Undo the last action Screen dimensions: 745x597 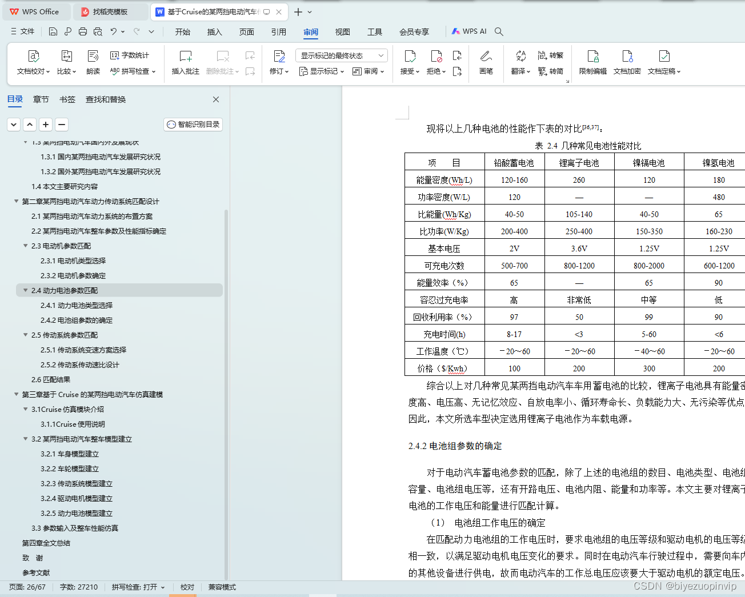(x=114, y=31)
